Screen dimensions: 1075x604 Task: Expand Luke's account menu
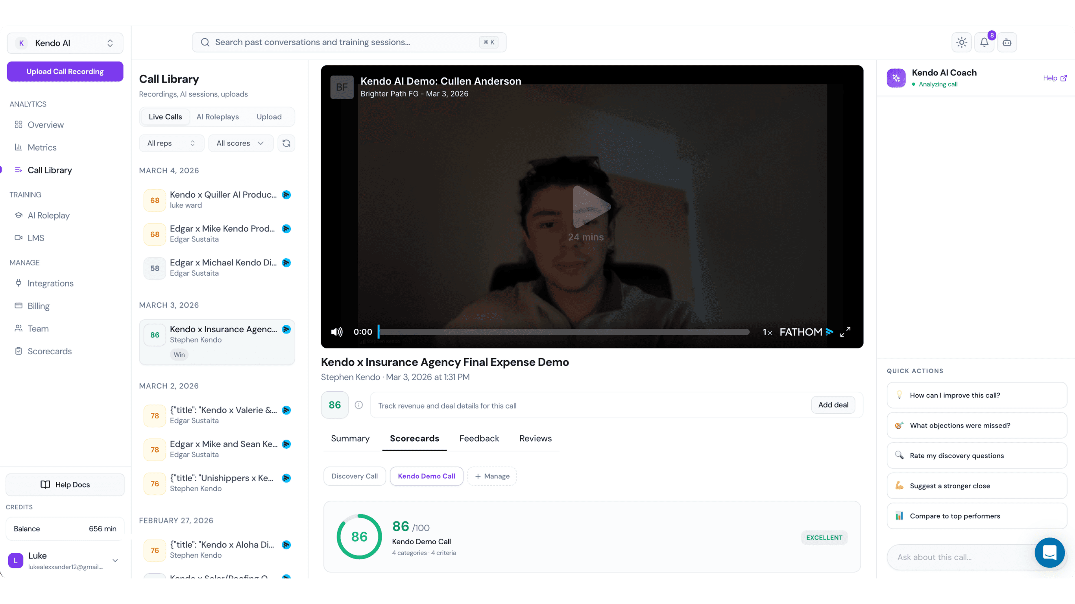point(115,560)
